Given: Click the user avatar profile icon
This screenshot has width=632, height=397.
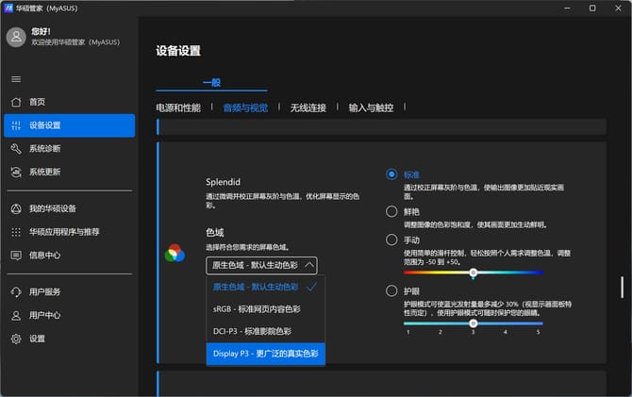Looking at the screenshot, I should click(16, 37).
